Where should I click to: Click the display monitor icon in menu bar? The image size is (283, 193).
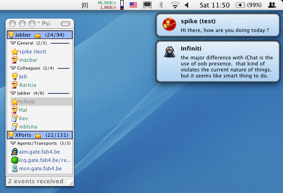pyautogui.click(x=147, y=5)
